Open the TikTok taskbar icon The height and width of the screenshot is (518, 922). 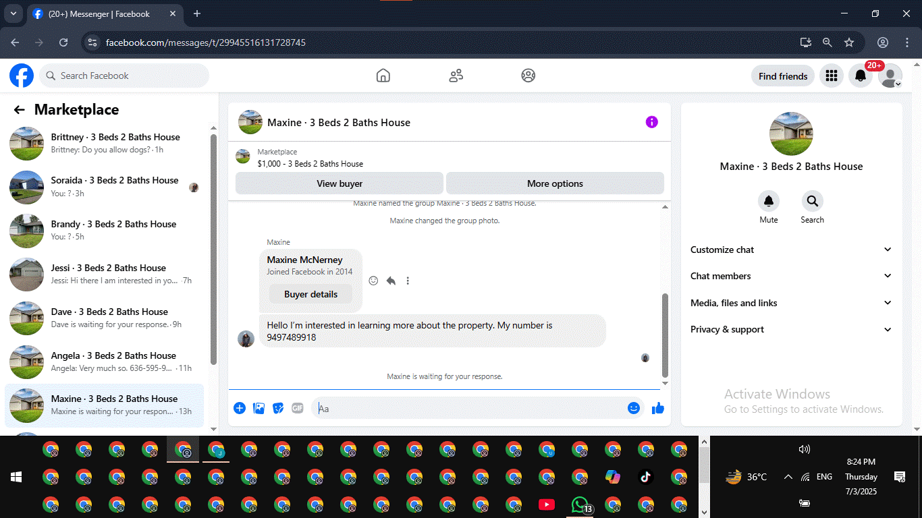click(x=646, y=477)
